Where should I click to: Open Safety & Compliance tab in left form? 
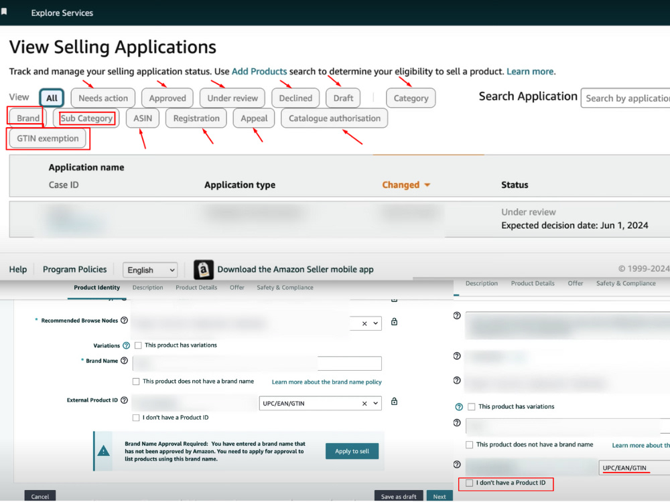pyautogui.click(x=285, y=288)
